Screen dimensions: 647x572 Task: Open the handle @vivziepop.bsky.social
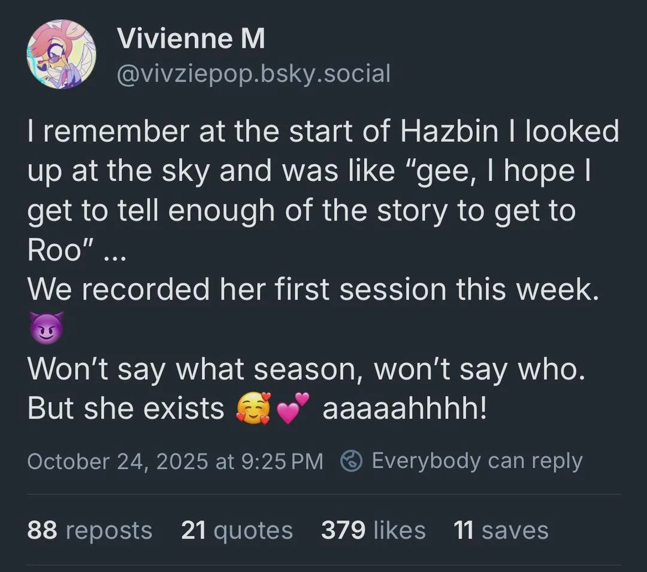pos(254,73)
